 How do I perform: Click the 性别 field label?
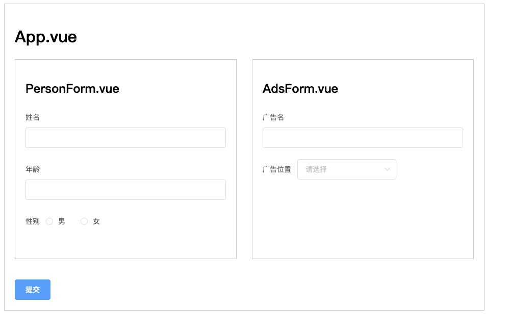tap(33, 221)
